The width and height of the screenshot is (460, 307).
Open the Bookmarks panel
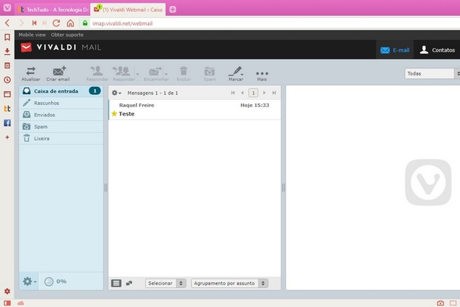pos(7,37)
